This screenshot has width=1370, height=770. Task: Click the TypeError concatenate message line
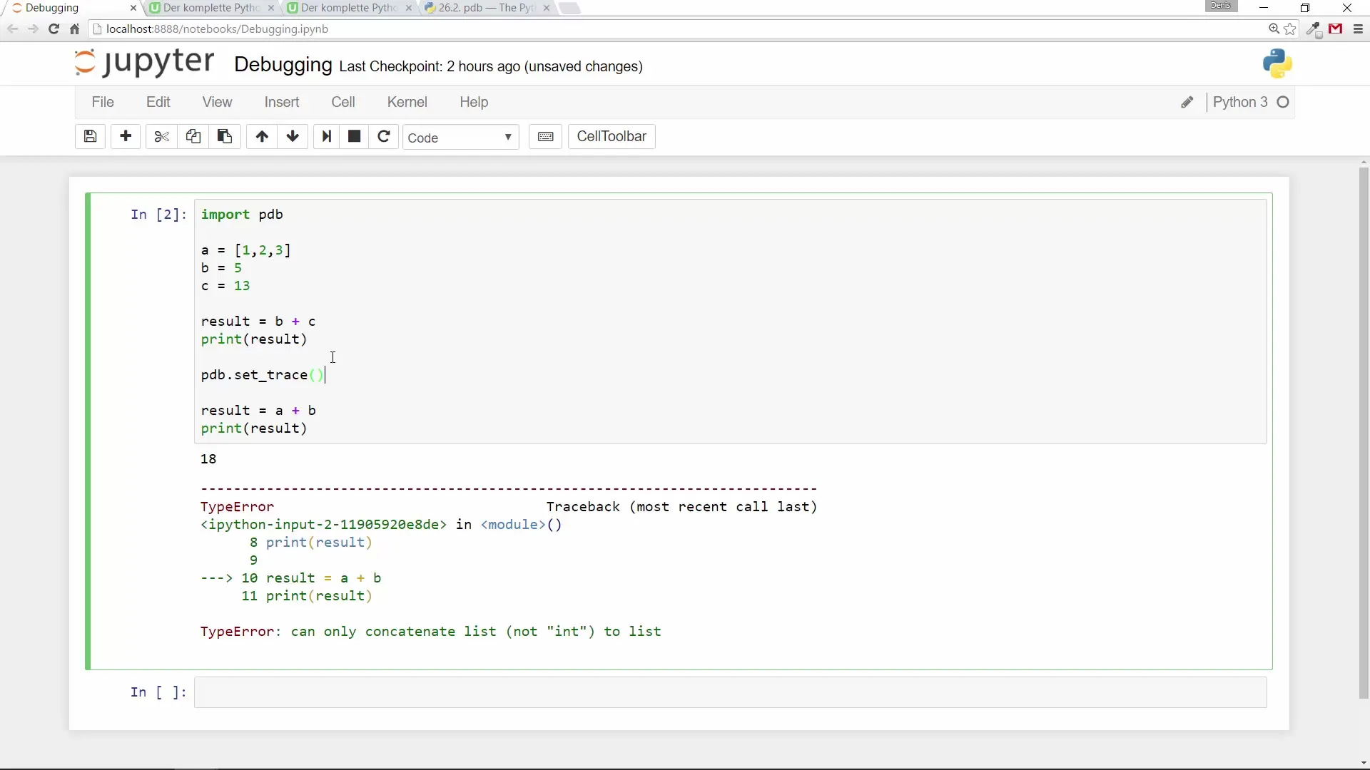pyautogui.click(x=431, y=632)
